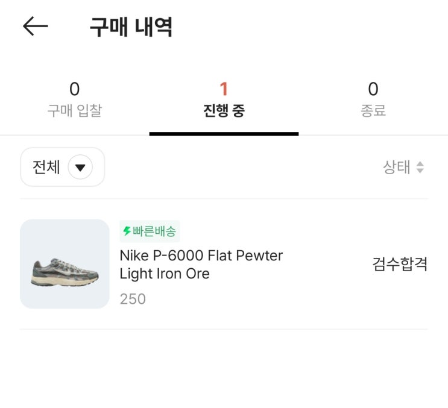Click the 구매 내역 page title
The height and width of the screenshot is (408, 448).
tap(131, 27)
